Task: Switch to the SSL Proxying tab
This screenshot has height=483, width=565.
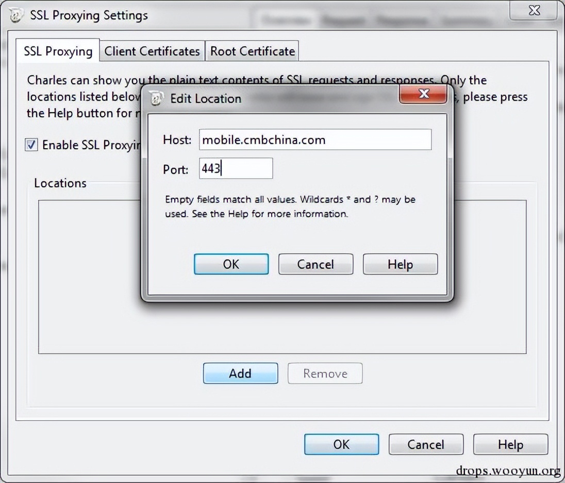Action: pos(58,51)
